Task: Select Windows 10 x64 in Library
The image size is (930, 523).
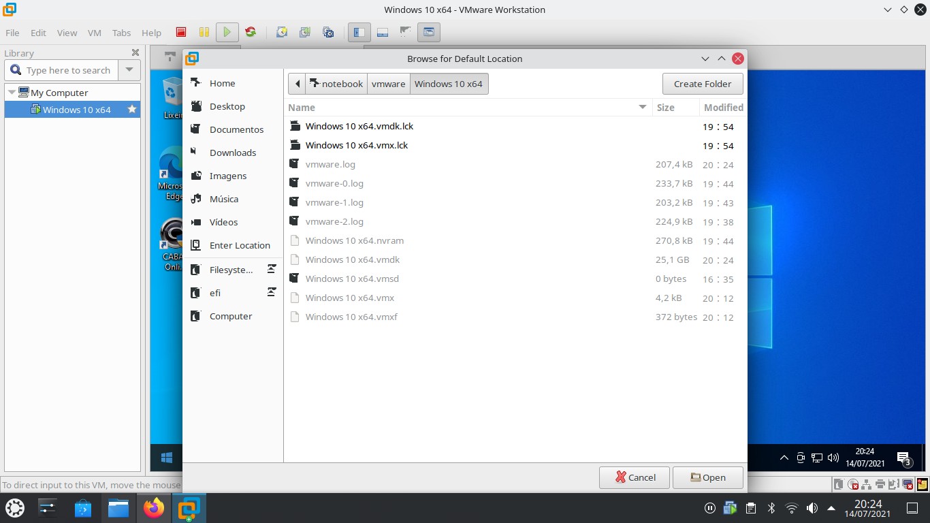Action: click(x=72, y=110)
